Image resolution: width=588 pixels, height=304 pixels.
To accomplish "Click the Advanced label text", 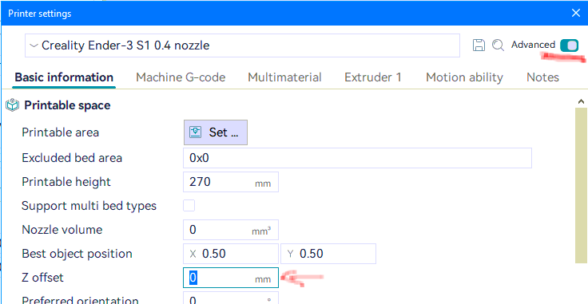I will (533, 45).
